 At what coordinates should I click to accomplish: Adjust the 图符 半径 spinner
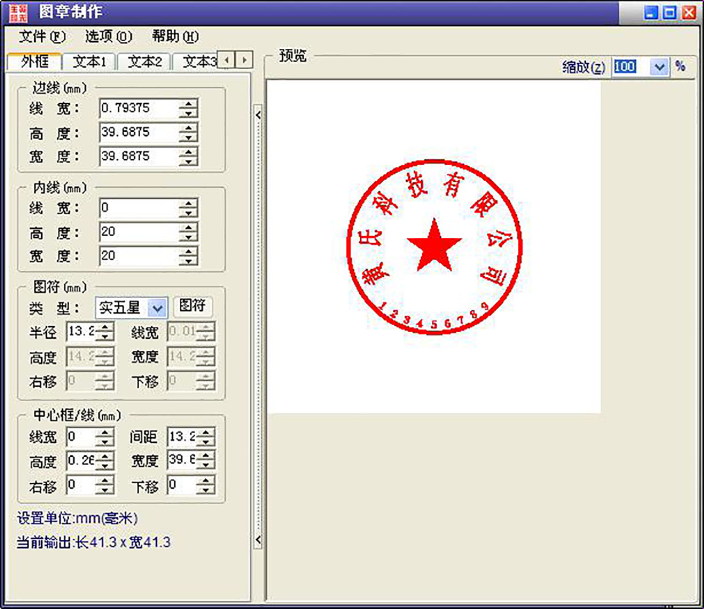pos(105,332)
